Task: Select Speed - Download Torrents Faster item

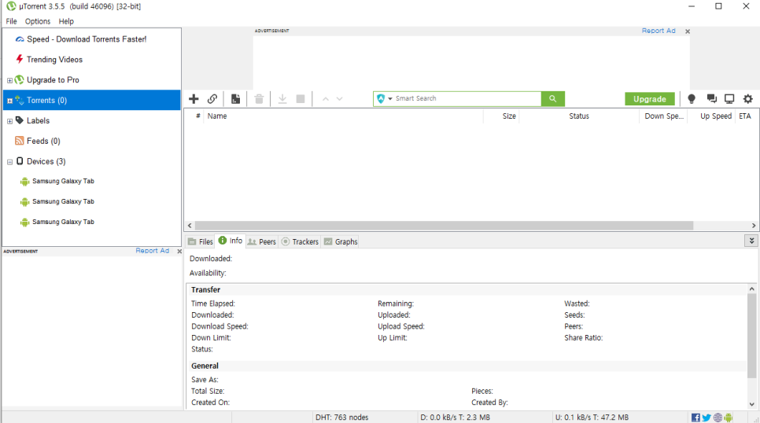Action: 87,39
